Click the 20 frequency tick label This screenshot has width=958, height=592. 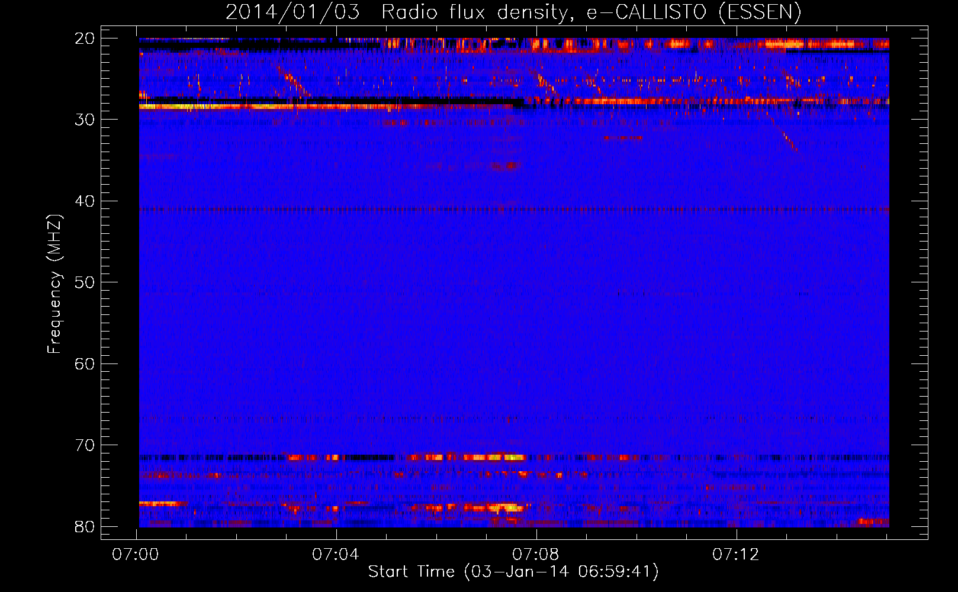(x=85, y=38)
